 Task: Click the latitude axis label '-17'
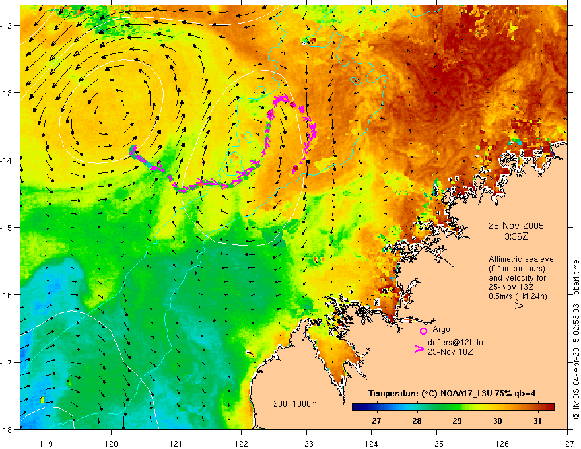(7, 363)
